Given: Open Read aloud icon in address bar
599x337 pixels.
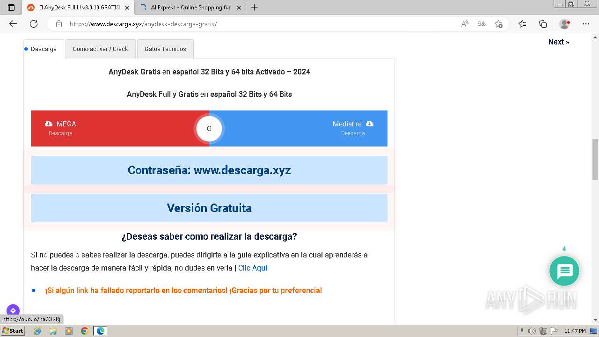Looking at the screenshot, I should (465, 24).
